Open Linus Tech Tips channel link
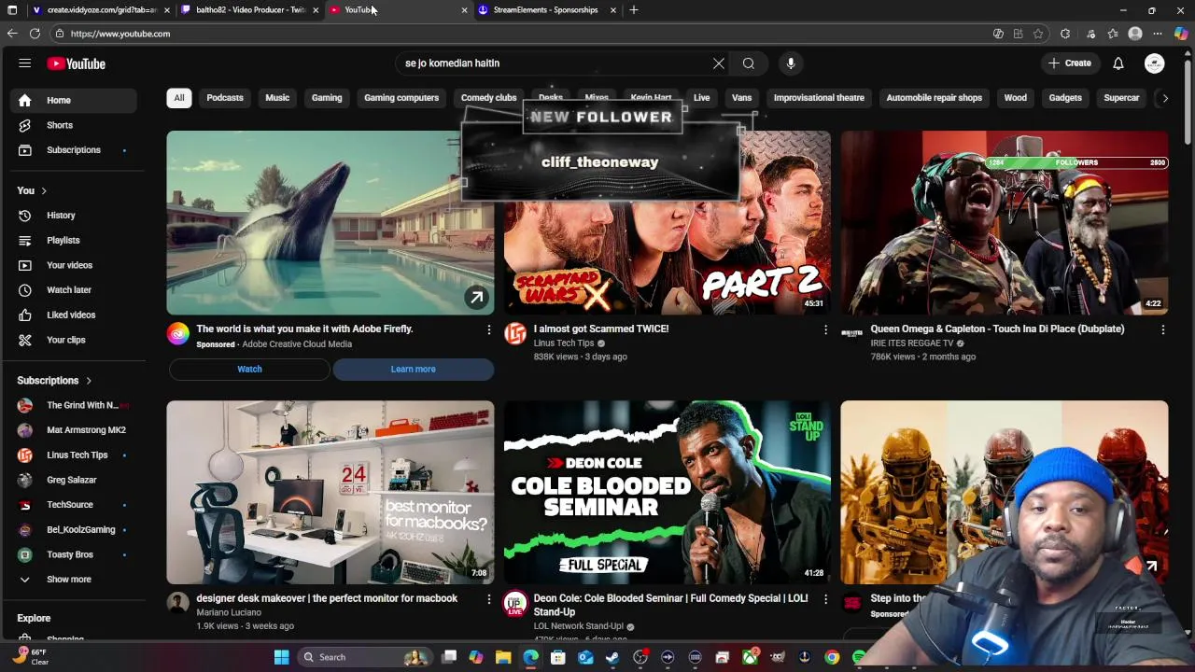 pyautogui.click(x=564, y=343)
